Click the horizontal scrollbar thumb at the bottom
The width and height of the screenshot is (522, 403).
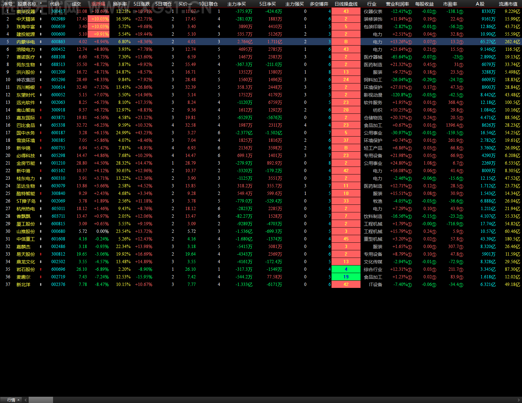tap(41, 400)
